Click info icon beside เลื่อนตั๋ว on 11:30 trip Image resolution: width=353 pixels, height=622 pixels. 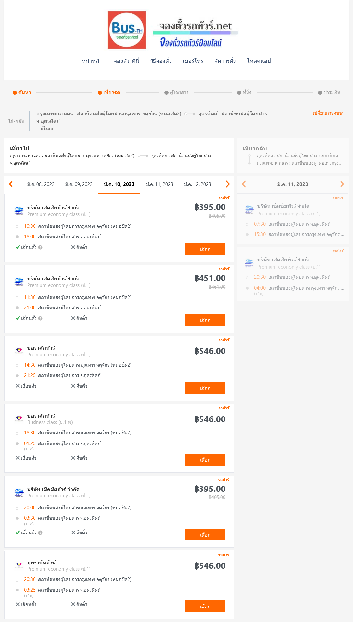point(40,318)
